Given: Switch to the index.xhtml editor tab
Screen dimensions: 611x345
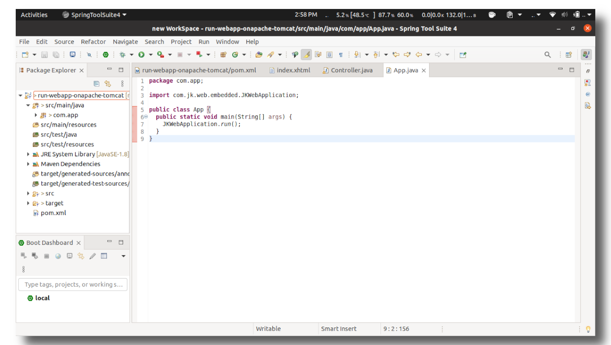Looking at the screenshot, I should click(x=290, y=71).
